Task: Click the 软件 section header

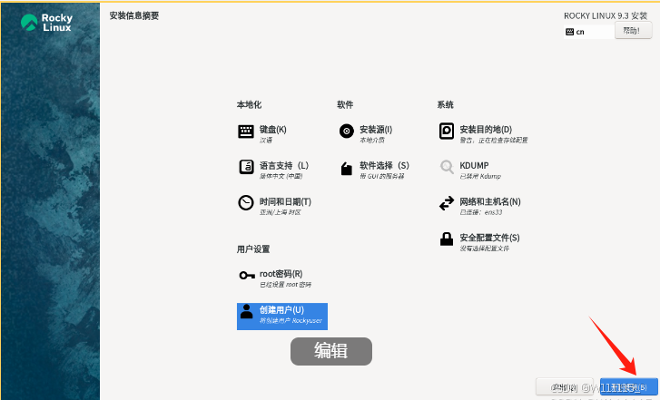Action: 345,104
